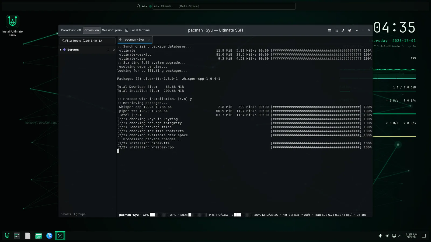
Task: Click the MEM usage bar in status bar
Action: 197,215
